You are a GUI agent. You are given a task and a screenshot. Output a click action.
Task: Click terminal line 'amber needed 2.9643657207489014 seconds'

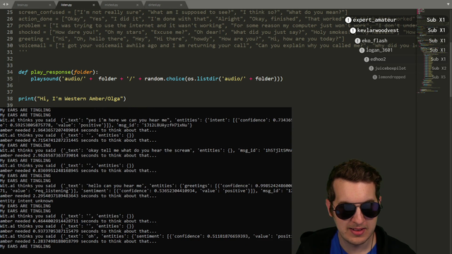78,130
